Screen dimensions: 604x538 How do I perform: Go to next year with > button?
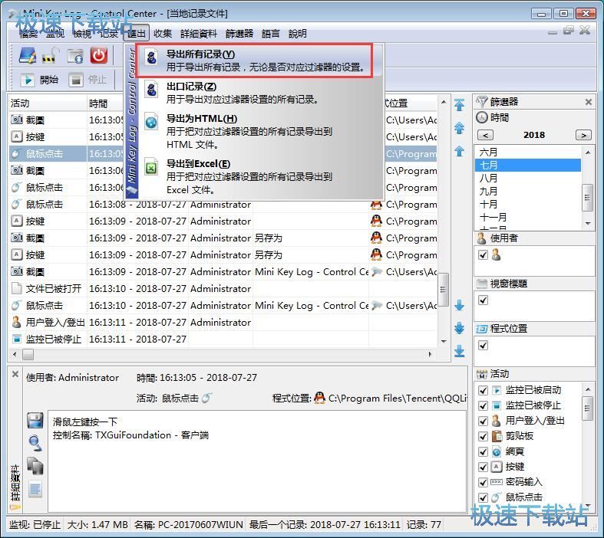583,135
